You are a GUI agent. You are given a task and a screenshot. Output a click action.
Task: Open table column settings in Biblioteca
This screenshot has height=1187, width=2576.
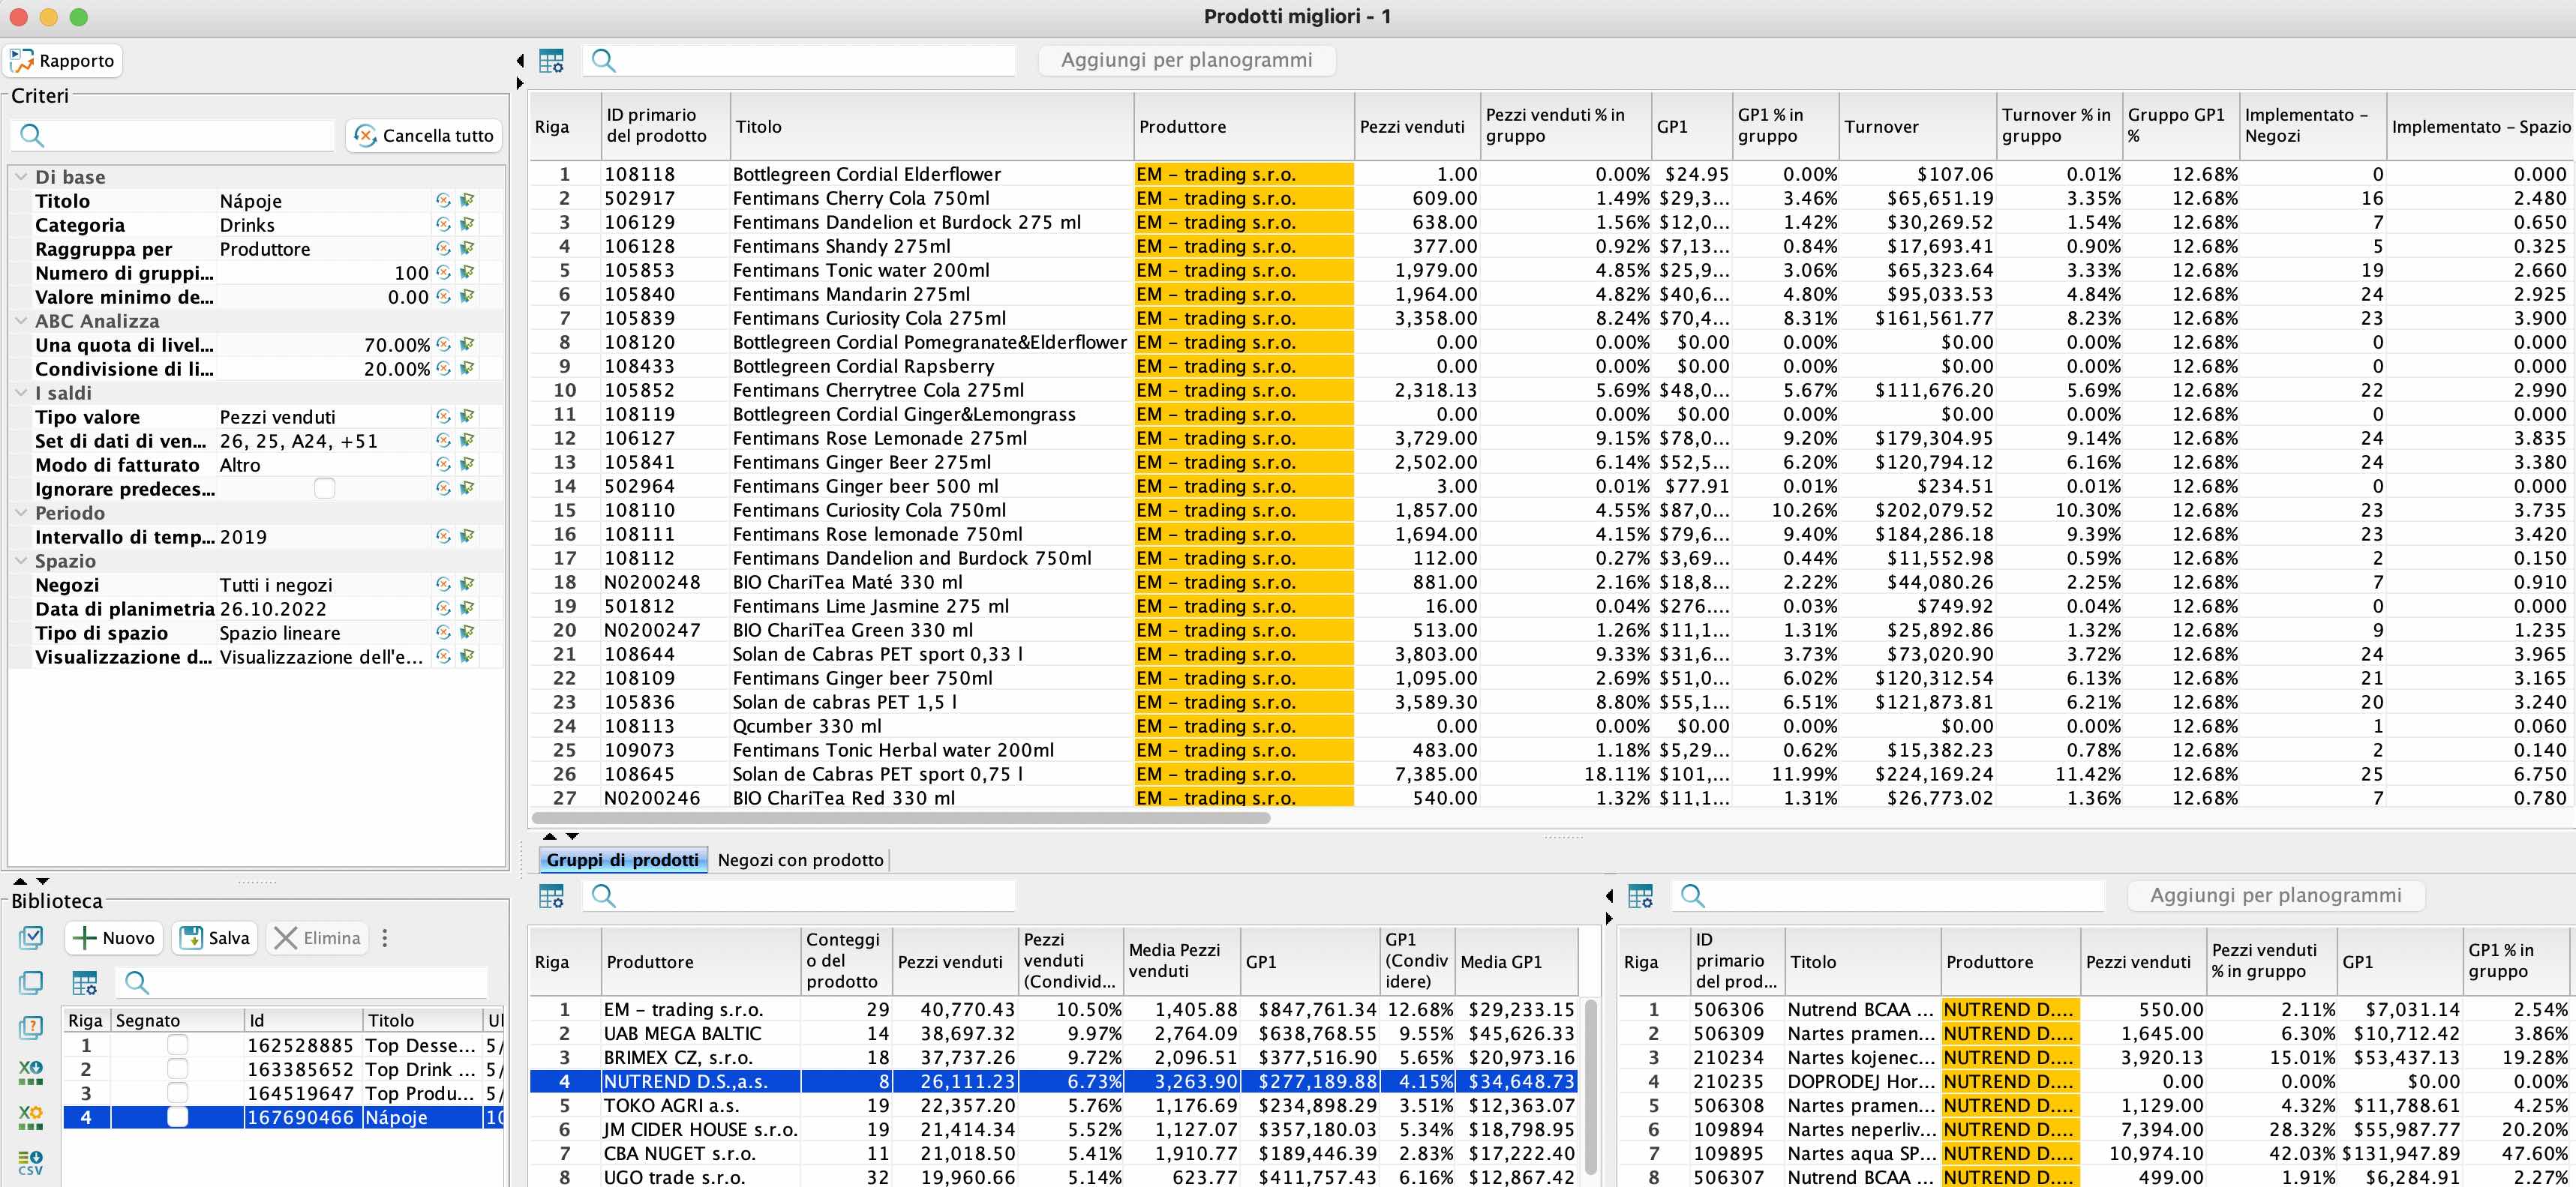pyautogui.click(x=85, y=982)
